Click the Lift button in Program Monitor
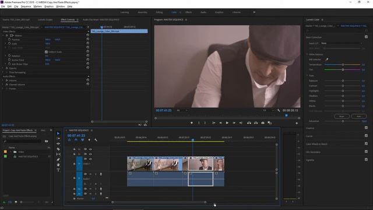373x210 pixels. pyautogui.click(x=249, y=123)
